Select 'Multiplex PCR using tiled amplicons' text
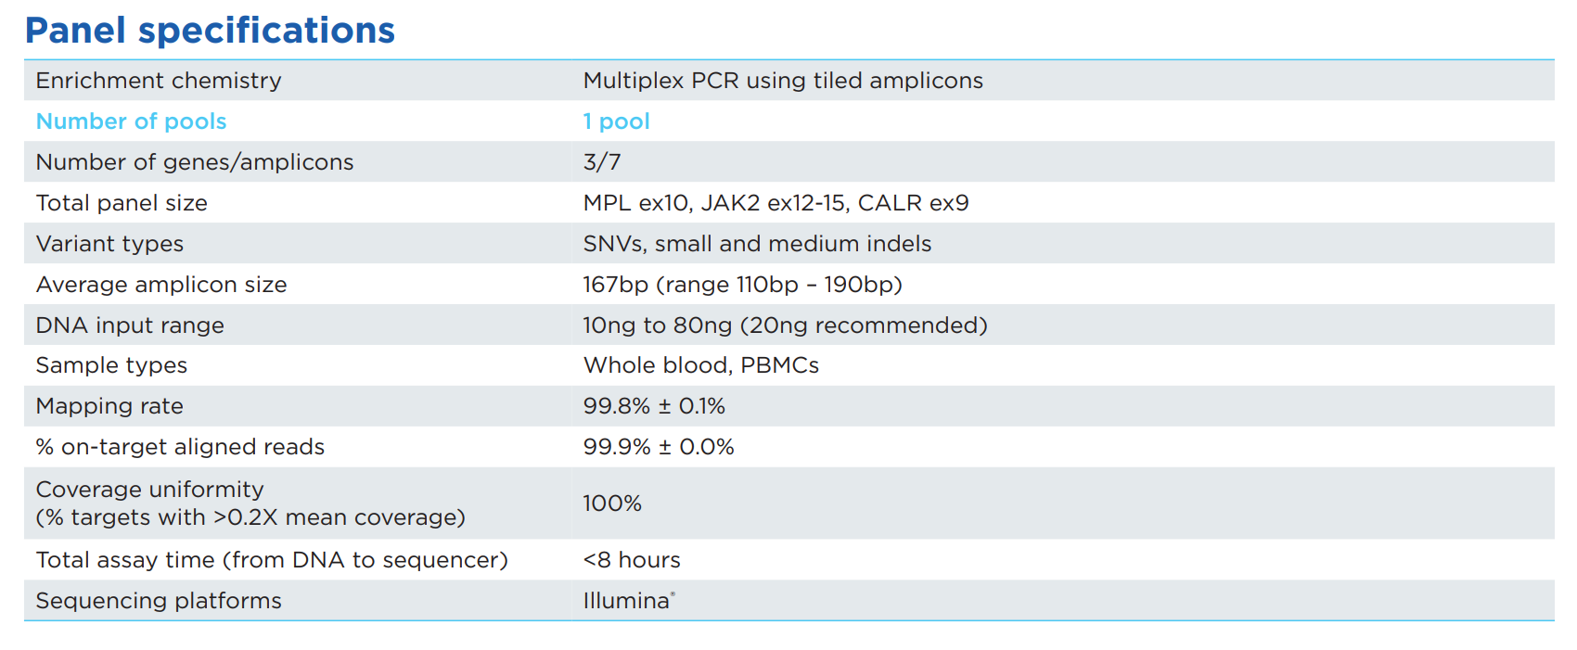This screenshot has width=1577, height=650. (783, 81)
